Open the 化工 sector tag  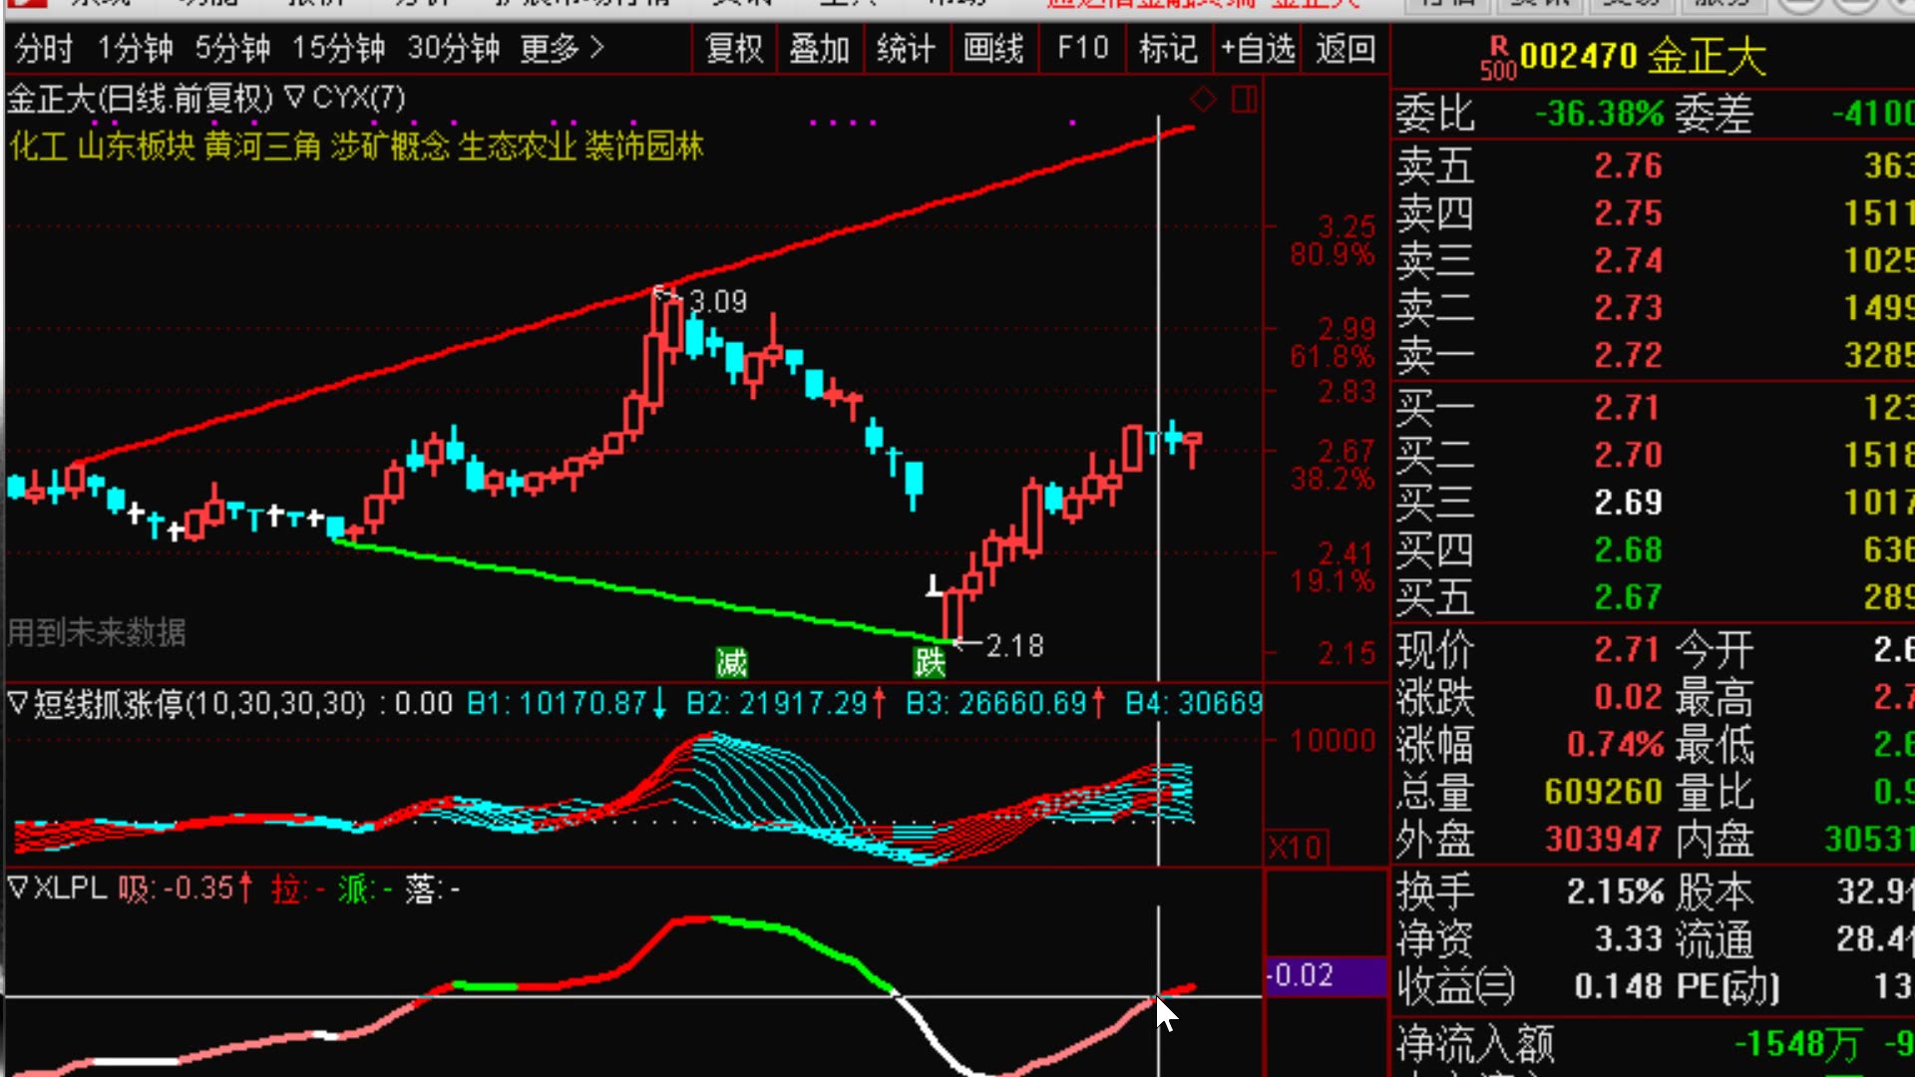38,147
